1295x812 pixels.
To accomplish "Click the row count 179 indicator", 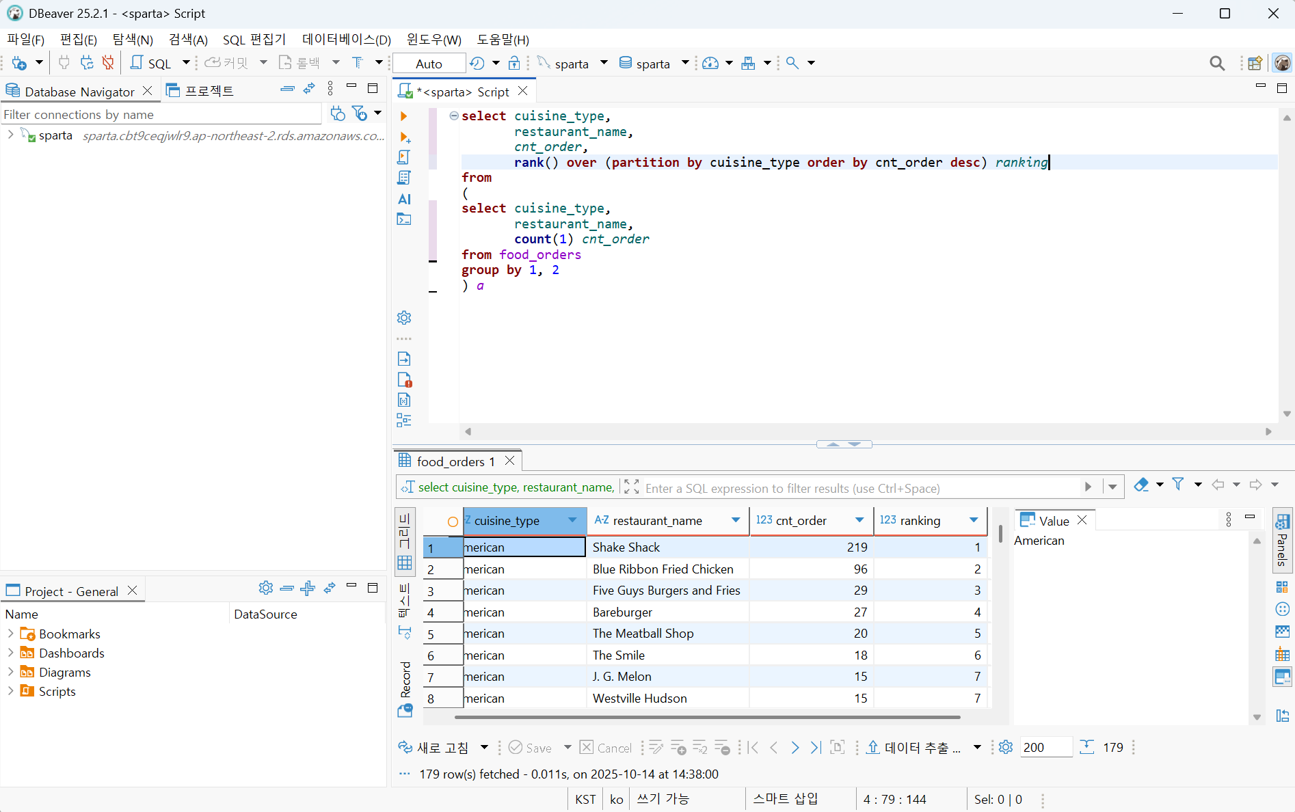I will 1113,748.
